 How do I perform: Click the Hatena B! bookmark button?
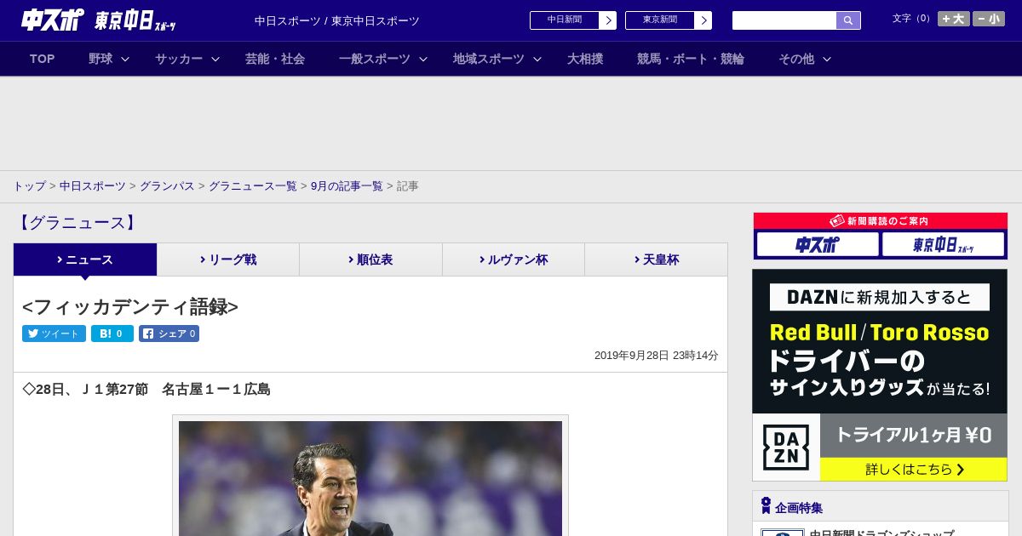pos(112,334)
